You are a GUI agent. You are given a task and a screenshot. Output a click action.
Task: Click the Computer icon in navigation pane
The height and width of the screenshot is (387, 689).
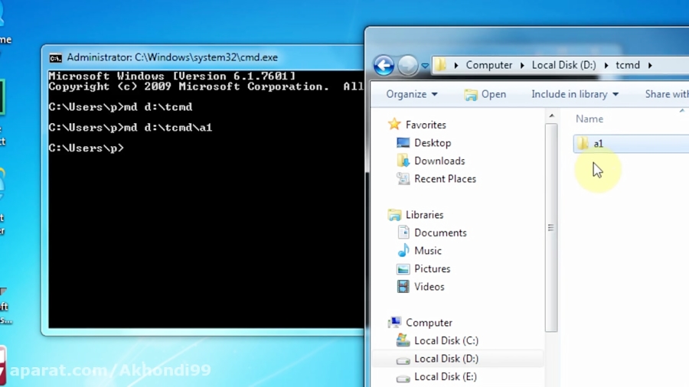tap(394, 323)
